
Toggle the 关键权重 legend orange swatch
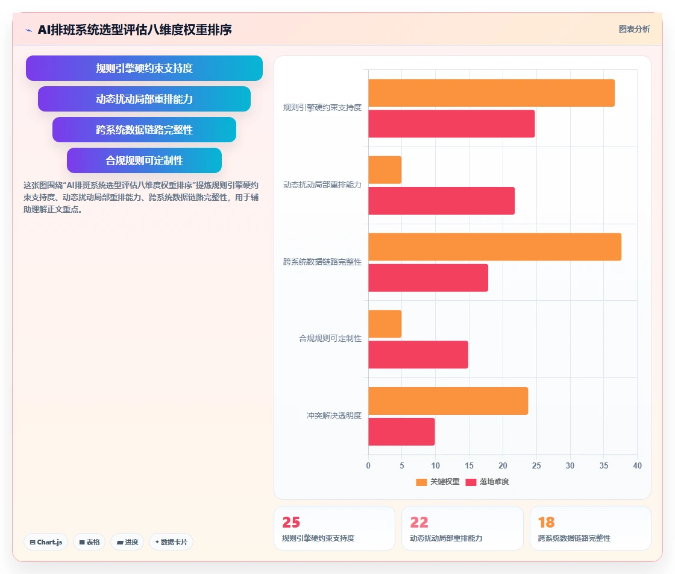point(421,482)
